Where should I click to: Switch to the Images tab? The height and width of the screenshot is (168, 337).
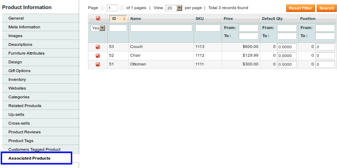41,36
